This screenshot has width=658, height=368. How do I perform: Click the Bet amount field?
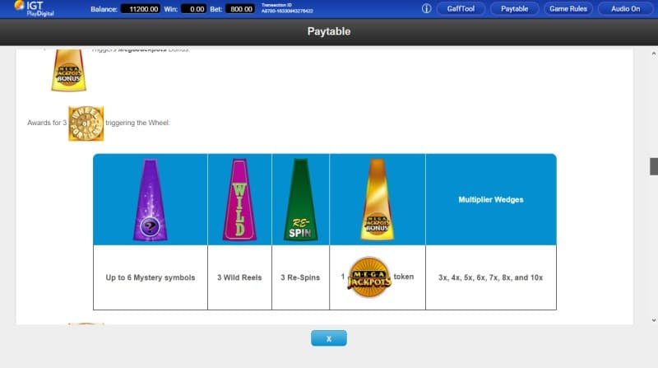240,9
